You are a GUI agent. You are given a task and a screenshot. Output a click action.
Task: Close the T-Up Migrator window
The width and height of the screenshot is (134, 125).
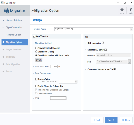131,2
